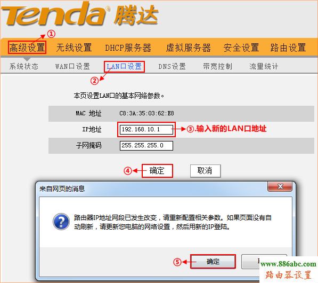This screenshot has height=283, width=318.
Task: Open the 带宽控制 submenu
Action: point(217,66)
